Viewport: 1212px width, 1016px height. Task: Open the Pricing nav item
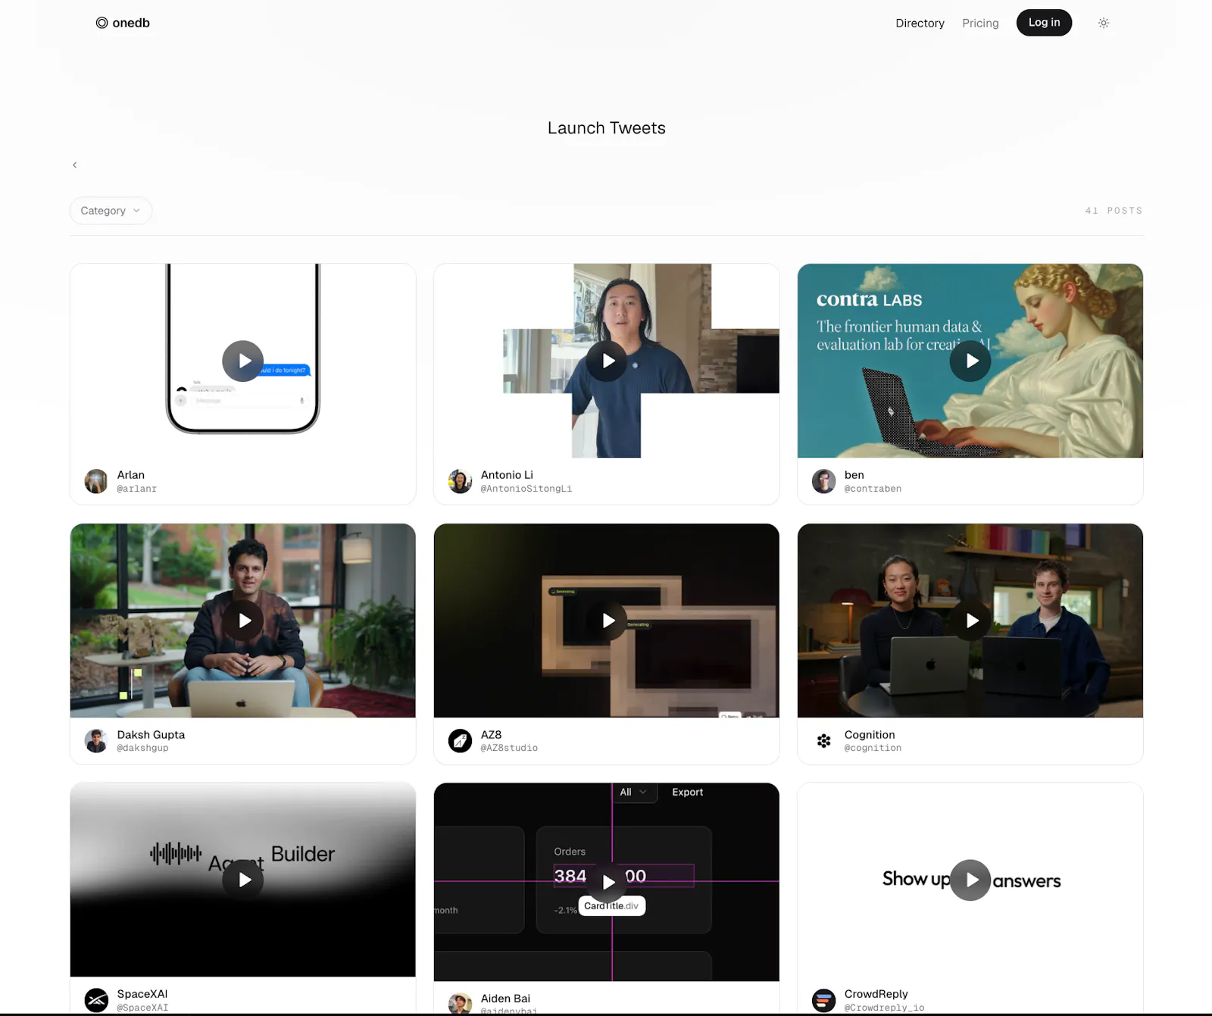[x=980, y=23]
